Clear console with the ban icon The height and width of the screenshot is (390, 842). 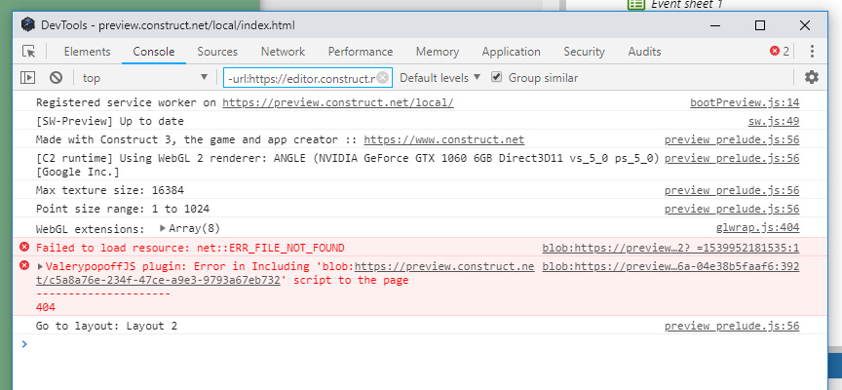point(56,78)
